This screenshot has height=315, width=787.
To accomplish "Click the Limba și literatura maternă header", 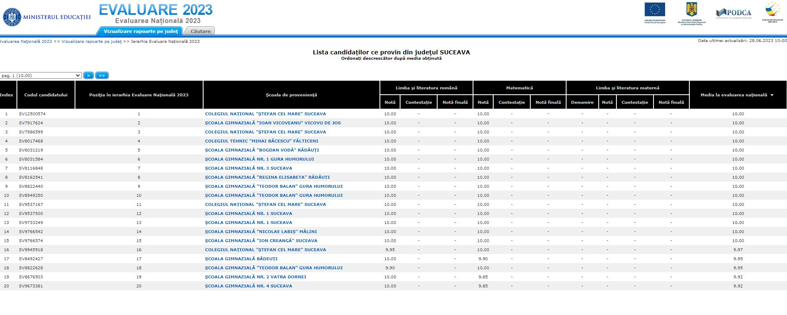I will tap(628, 88).
